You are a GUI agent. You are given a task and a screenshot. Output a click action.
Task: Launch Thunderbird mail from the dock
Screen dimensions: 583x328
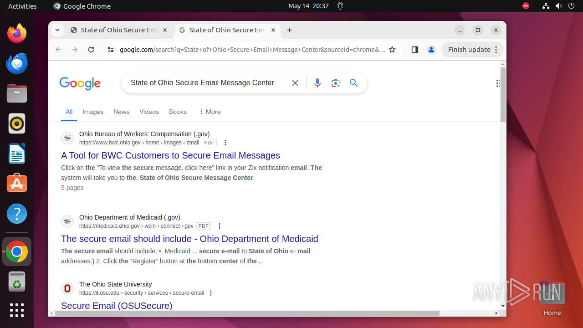click(x=17, y=63)
